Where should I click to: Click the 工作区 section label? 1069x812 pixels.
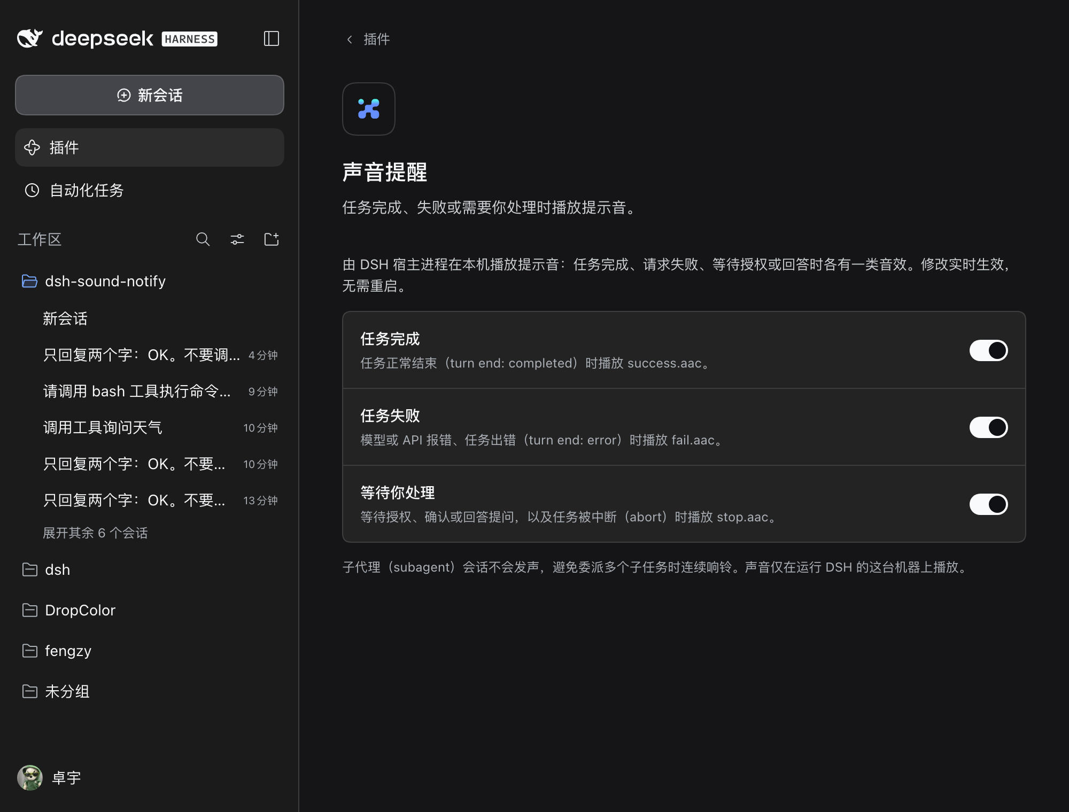pos(40,239)
